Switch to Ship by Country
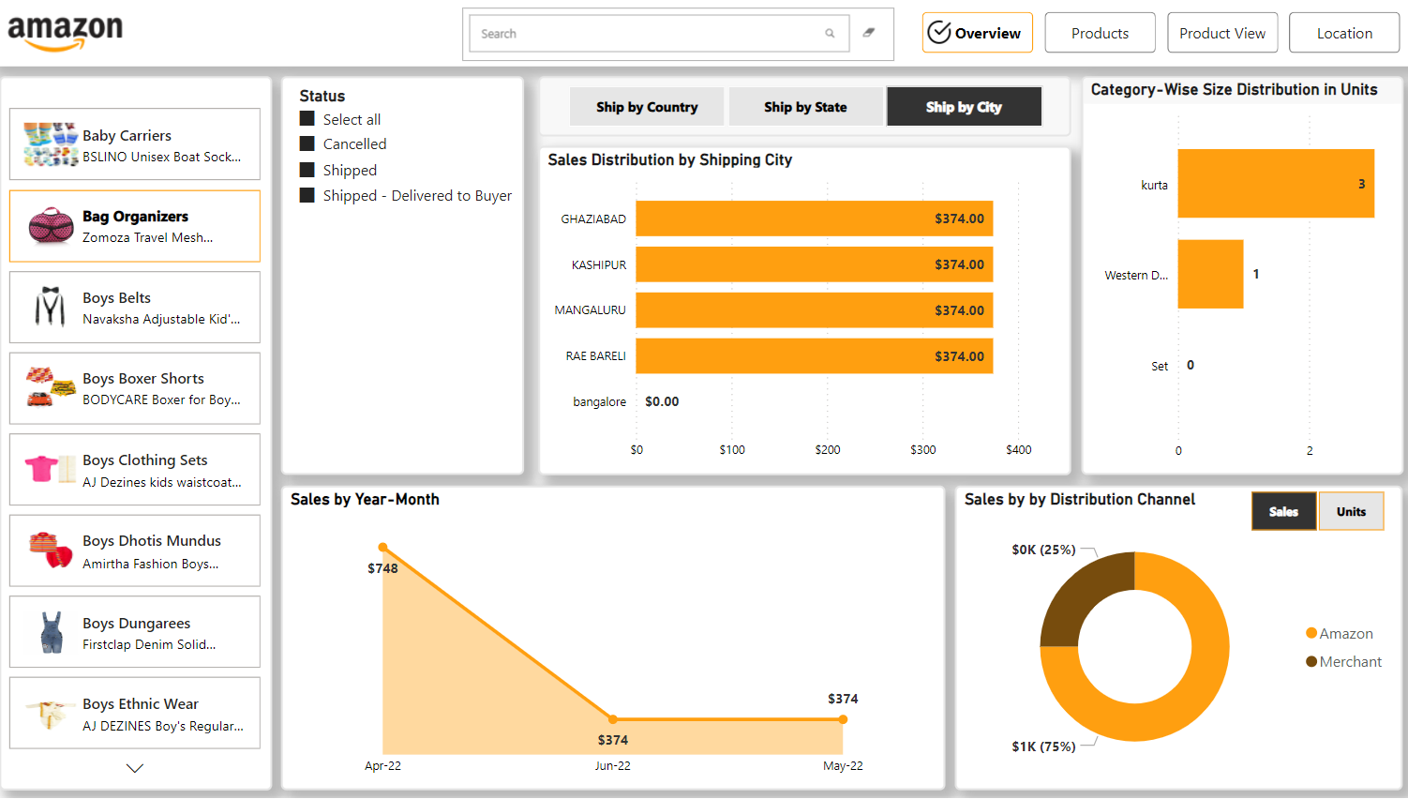This screenshot has width=1408, height=799. [x=647, y=107]
